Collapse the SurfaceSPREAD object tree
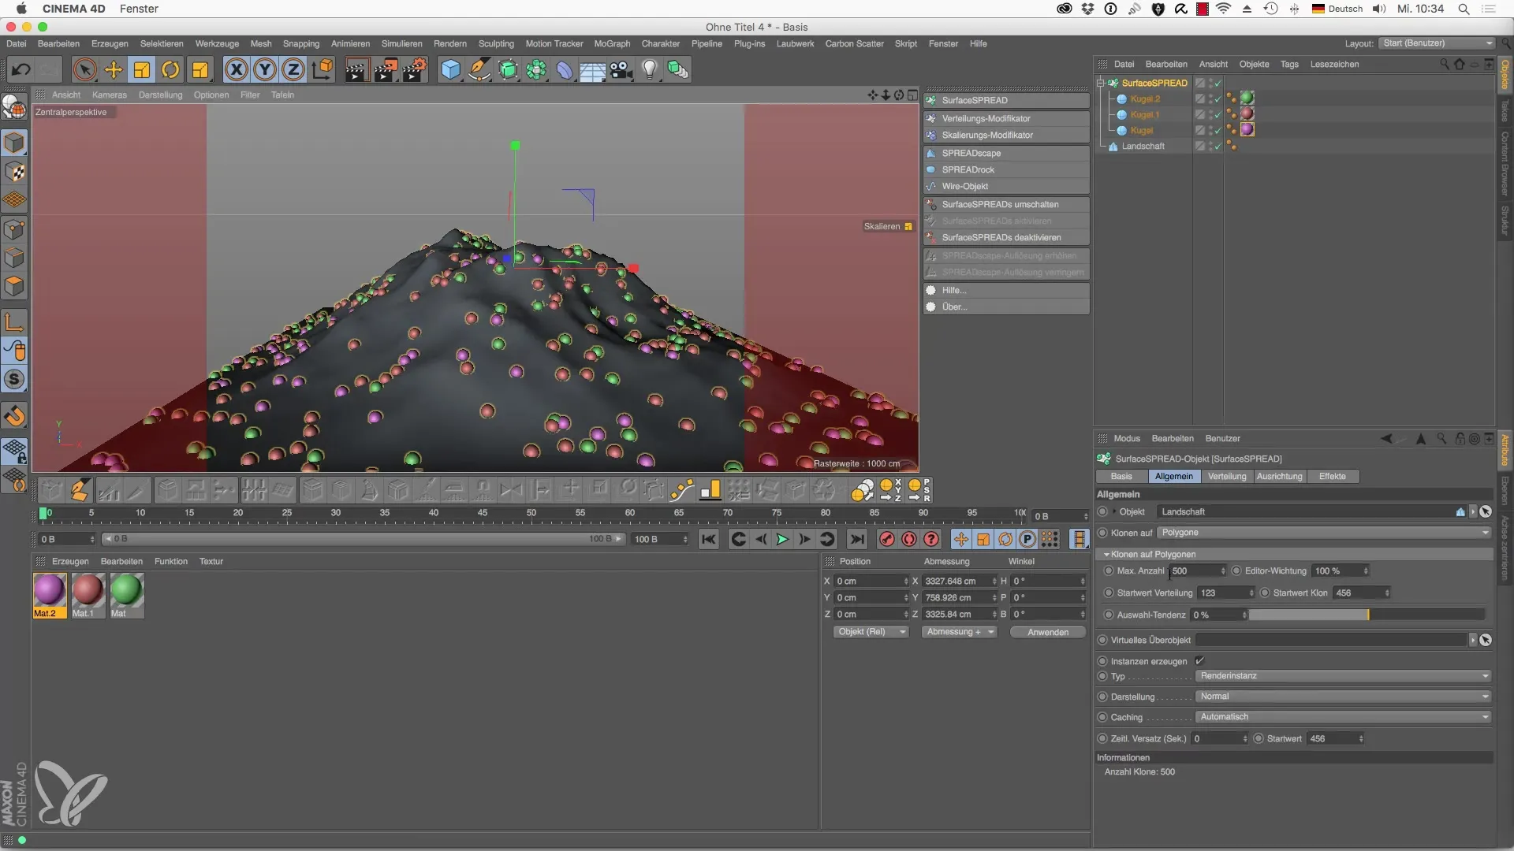Viewport: 1514px width, 851px height. click(x=1101, y=83)
